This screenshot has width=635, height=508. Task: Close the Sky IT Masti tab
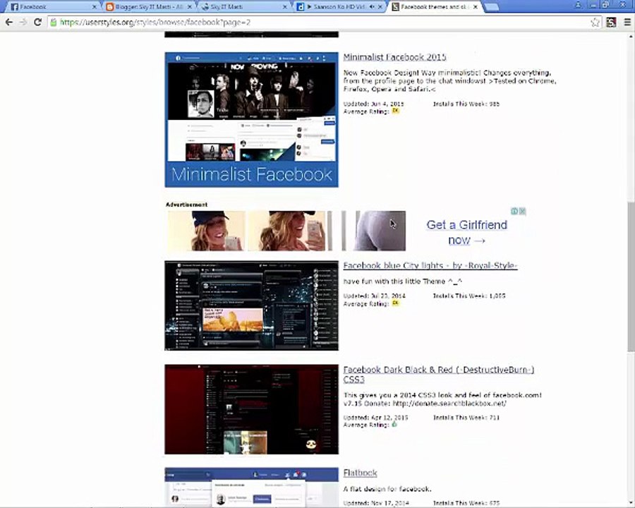[x=285, y=7]
